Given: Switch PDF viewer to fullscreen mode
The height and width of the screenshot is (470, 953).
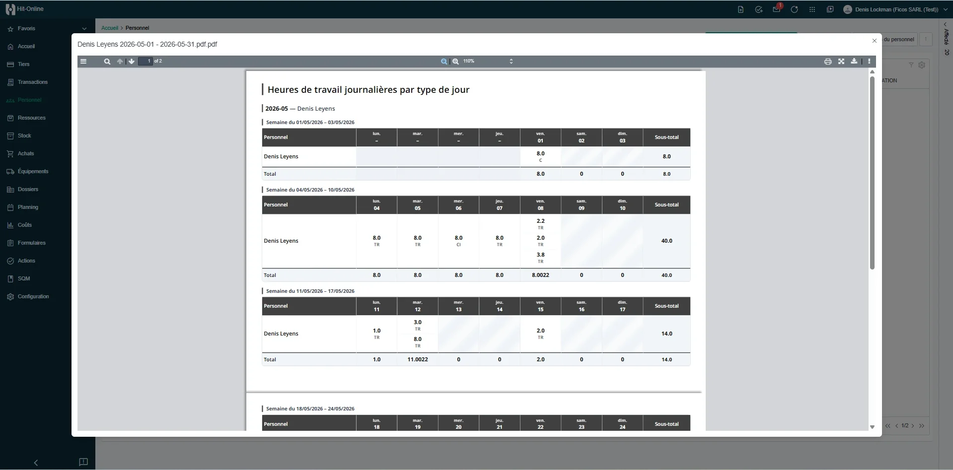Looking at the screenshot, I should [x=841, y=62].
